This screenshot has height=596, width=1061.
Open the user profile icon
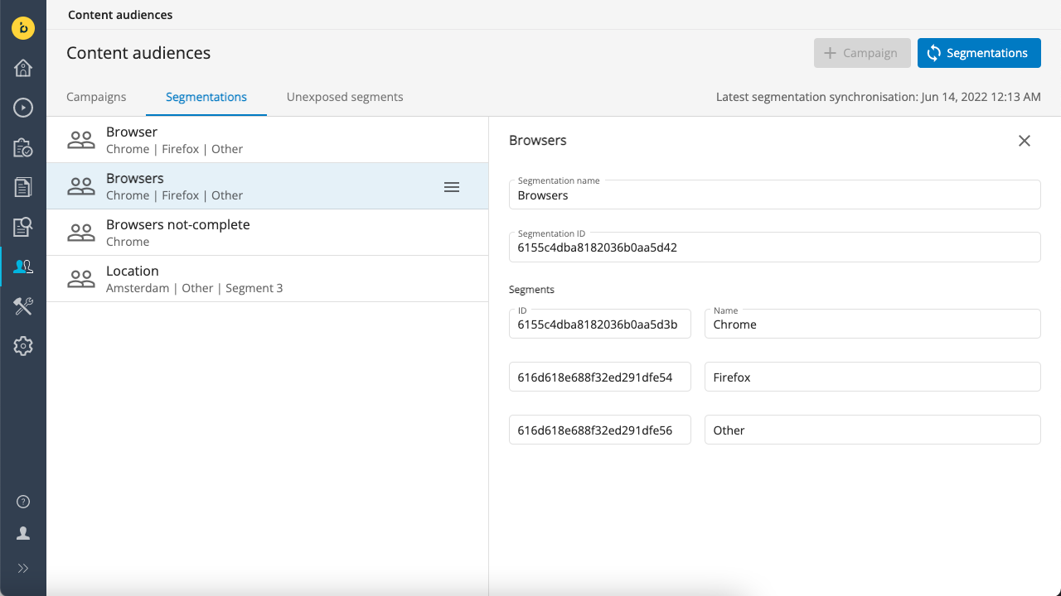click(x=23, y=533)
